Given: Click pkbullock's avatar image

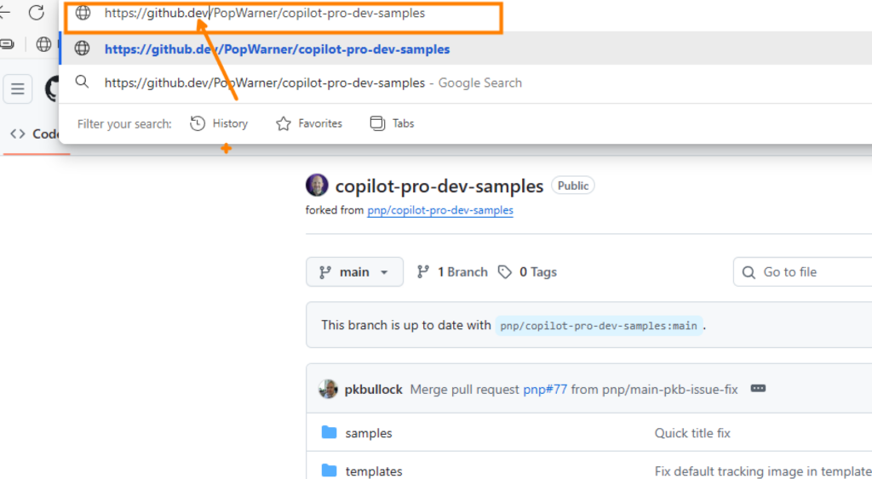Looking at the screenshot, I should pos(328,389).
